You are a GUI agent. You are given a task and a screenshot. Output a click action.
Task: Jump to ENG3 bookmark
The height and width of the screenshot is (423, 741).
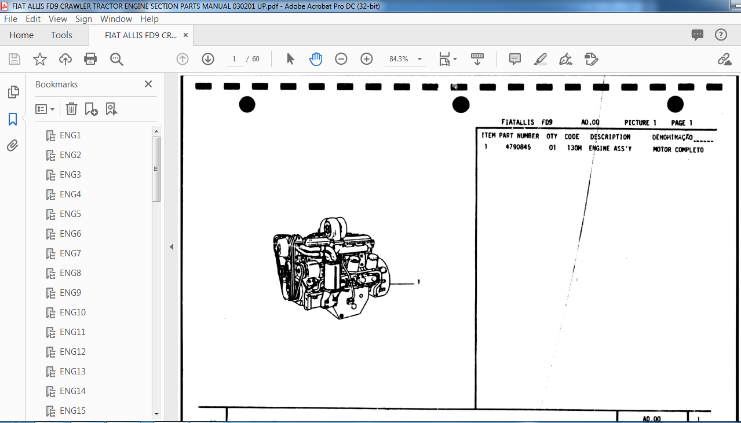coord(70,175)
